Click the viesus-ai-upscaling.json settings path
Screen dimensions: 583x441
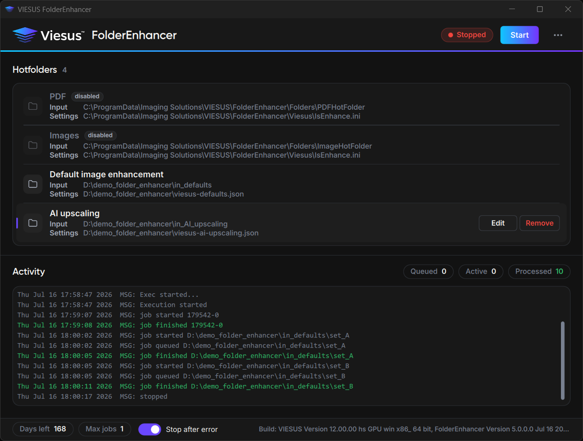tap(171, 233)
